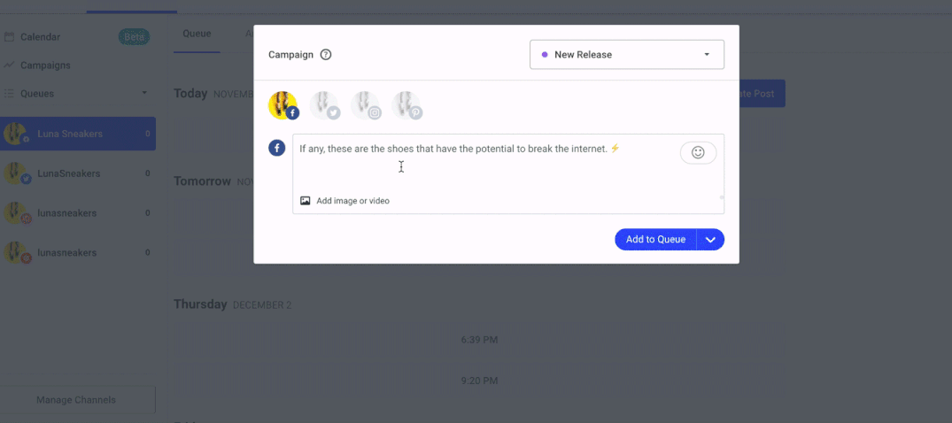Toggle the Pinterest channel avatar in composer

406,105
